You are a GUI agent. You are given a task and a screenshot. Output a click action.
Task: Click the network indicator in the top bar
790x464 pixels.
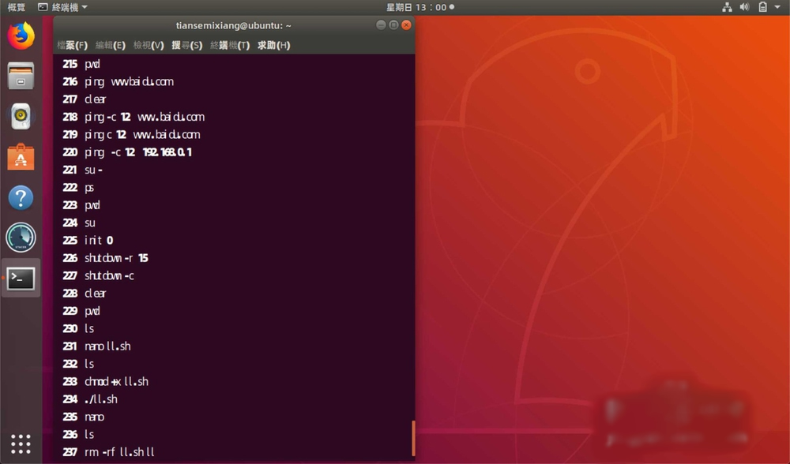point(726,6)
